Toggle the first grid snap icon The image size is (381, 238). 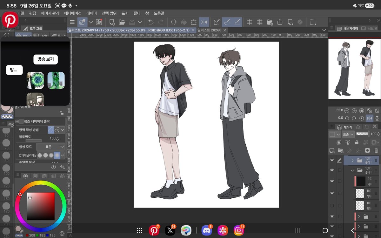click(250, 22)
